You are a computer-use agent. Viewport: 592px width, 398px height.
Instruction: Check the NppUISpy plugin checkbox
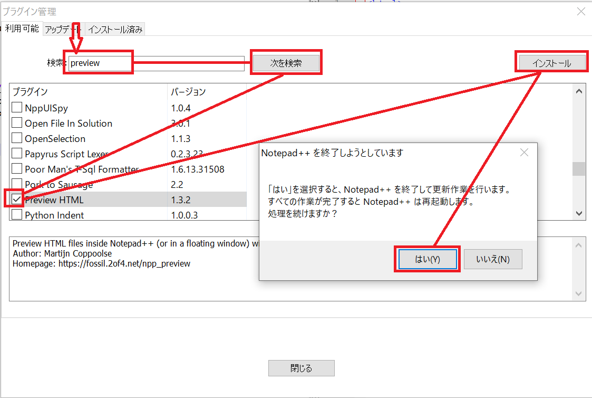click(17, 108)
